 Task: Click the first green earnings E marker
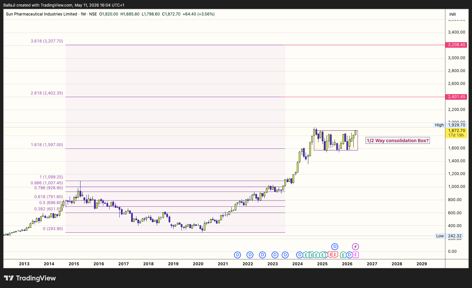click(306, 255)
